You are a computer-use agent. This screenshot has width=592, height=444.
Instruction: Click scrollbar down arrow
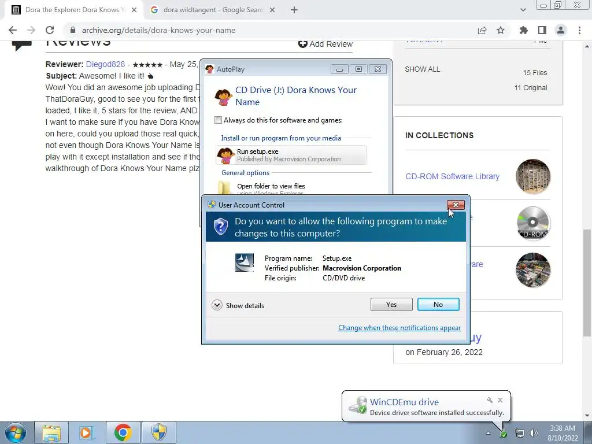click(x=587, y=416)
